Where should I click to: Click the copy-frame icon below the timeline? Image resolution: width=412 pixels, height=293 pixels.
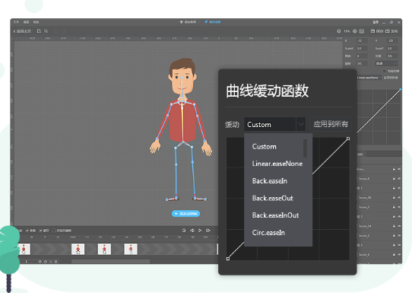tap(46, 262)
